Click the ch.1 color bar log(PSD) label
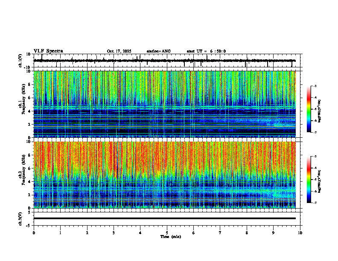This screenshot has height=261, width=338. coord(320,111)
